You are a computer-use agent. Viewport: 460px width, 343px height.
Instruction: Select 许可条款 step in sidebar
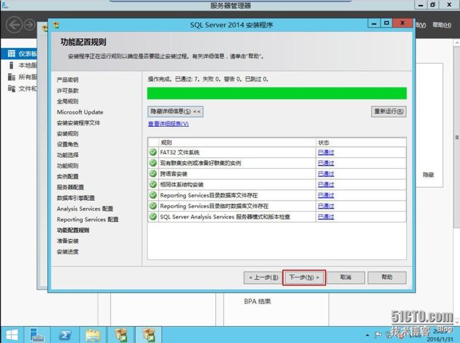(x=68, y=91)
